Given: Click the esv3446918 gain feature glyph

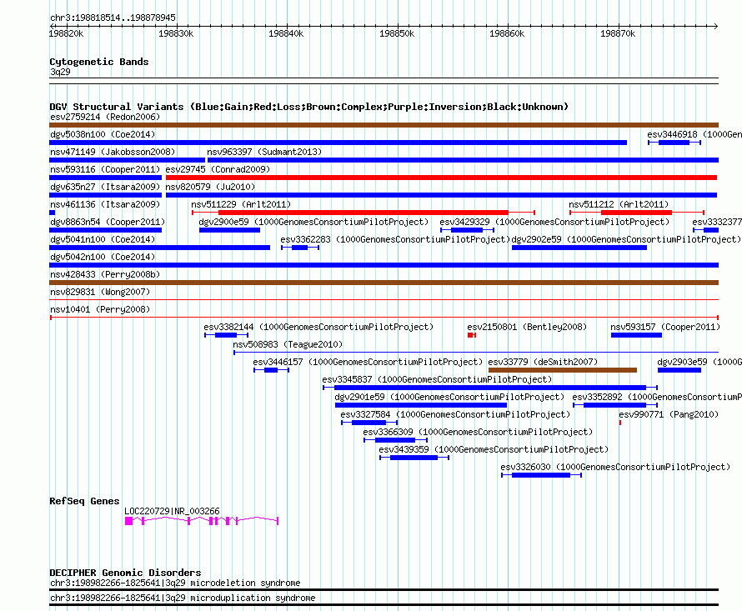Looking at the screenshot, I should [674, 143].
